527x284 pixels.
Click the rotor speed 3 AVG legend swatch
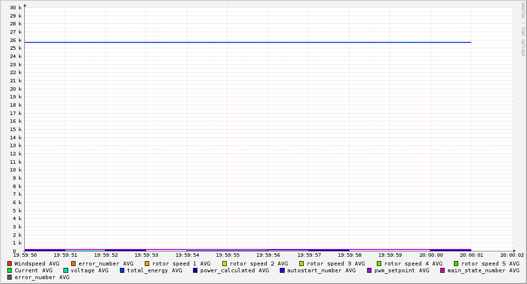pos(302,264)
